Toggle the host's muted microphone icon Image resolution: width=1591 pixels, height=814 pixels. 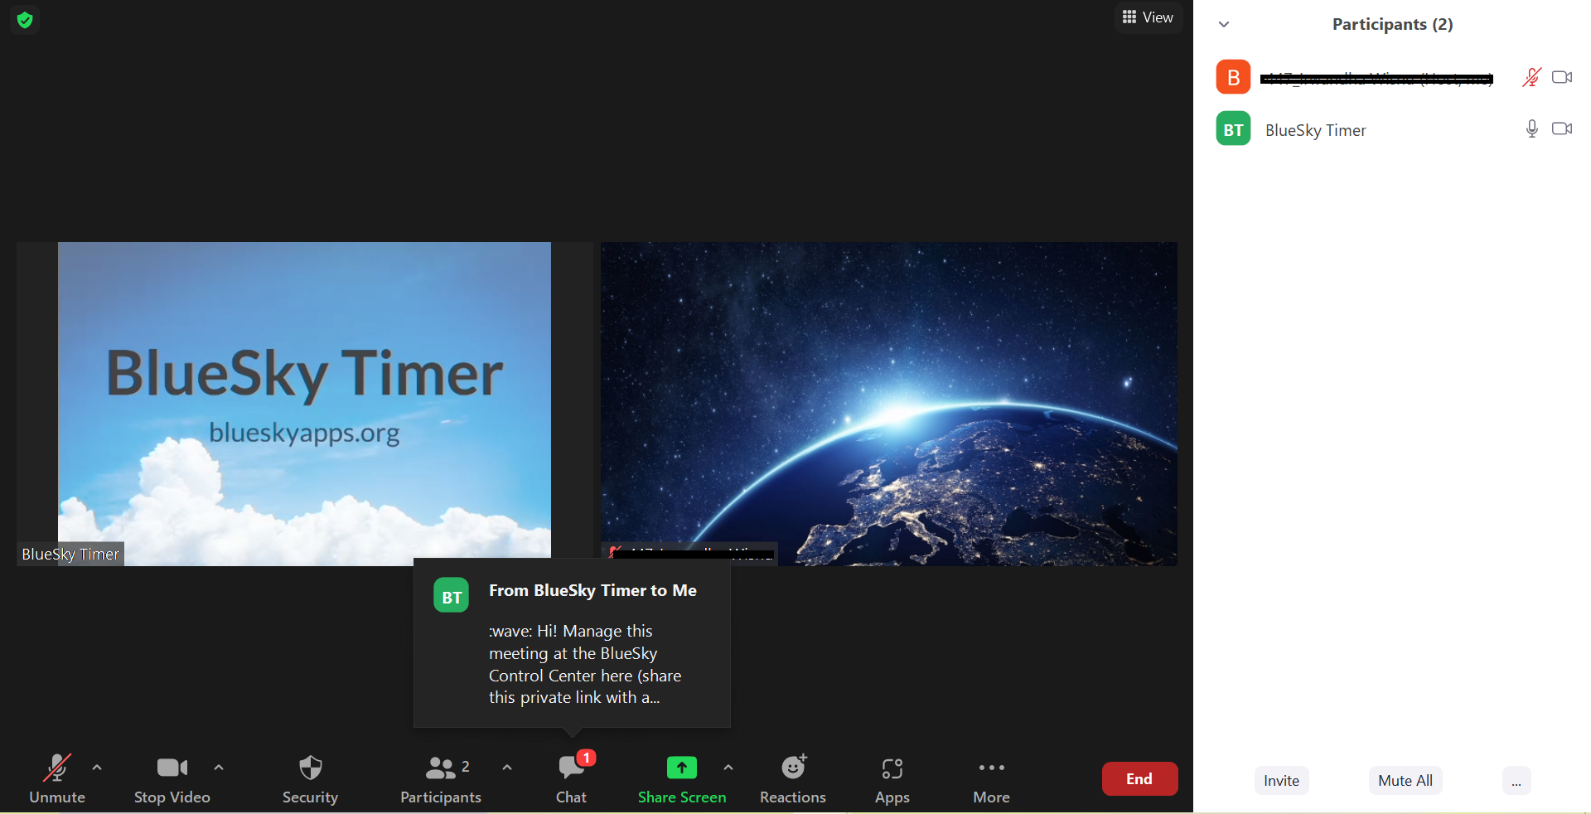pyautogui.click(x=1531, y=77)
